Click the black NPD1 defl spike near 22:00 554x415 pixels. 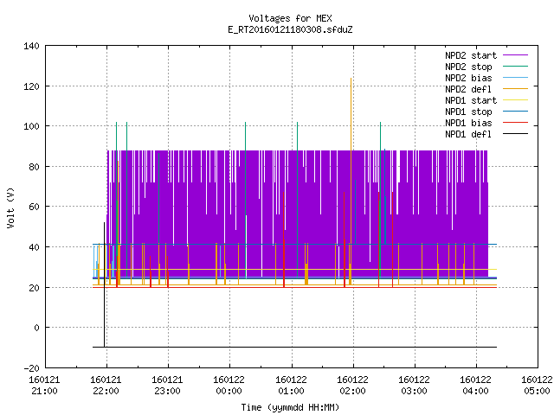pyautogui.click(x=104, y=284)
